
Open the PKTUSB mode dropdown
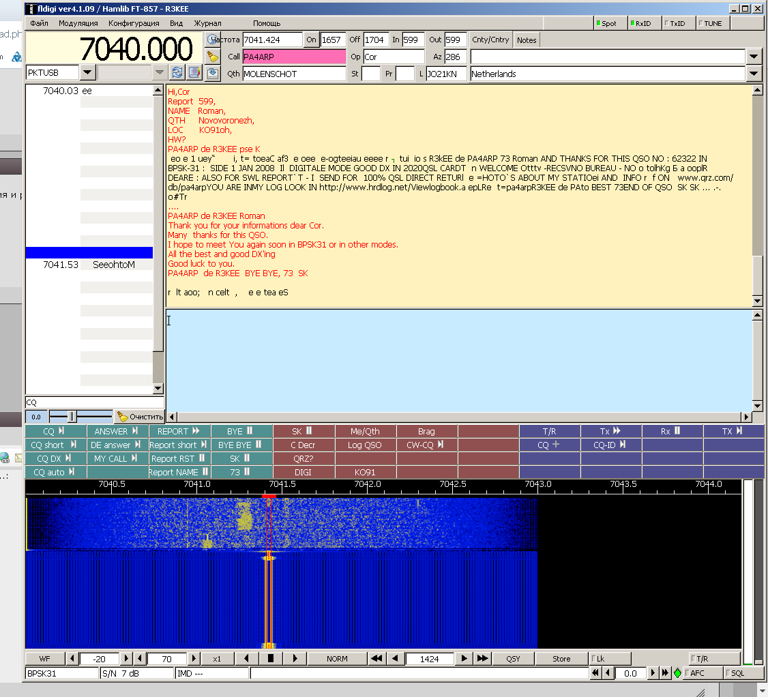pyautogui.click(x=88, y=72)
